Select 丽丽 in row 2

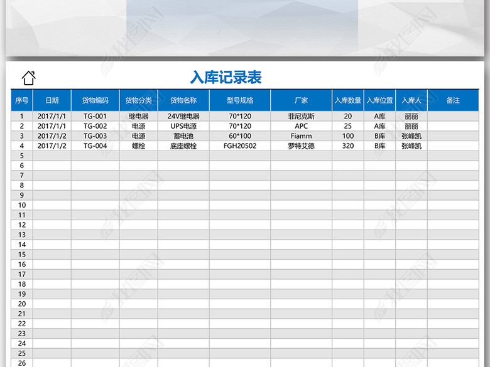tap(411, 126)
